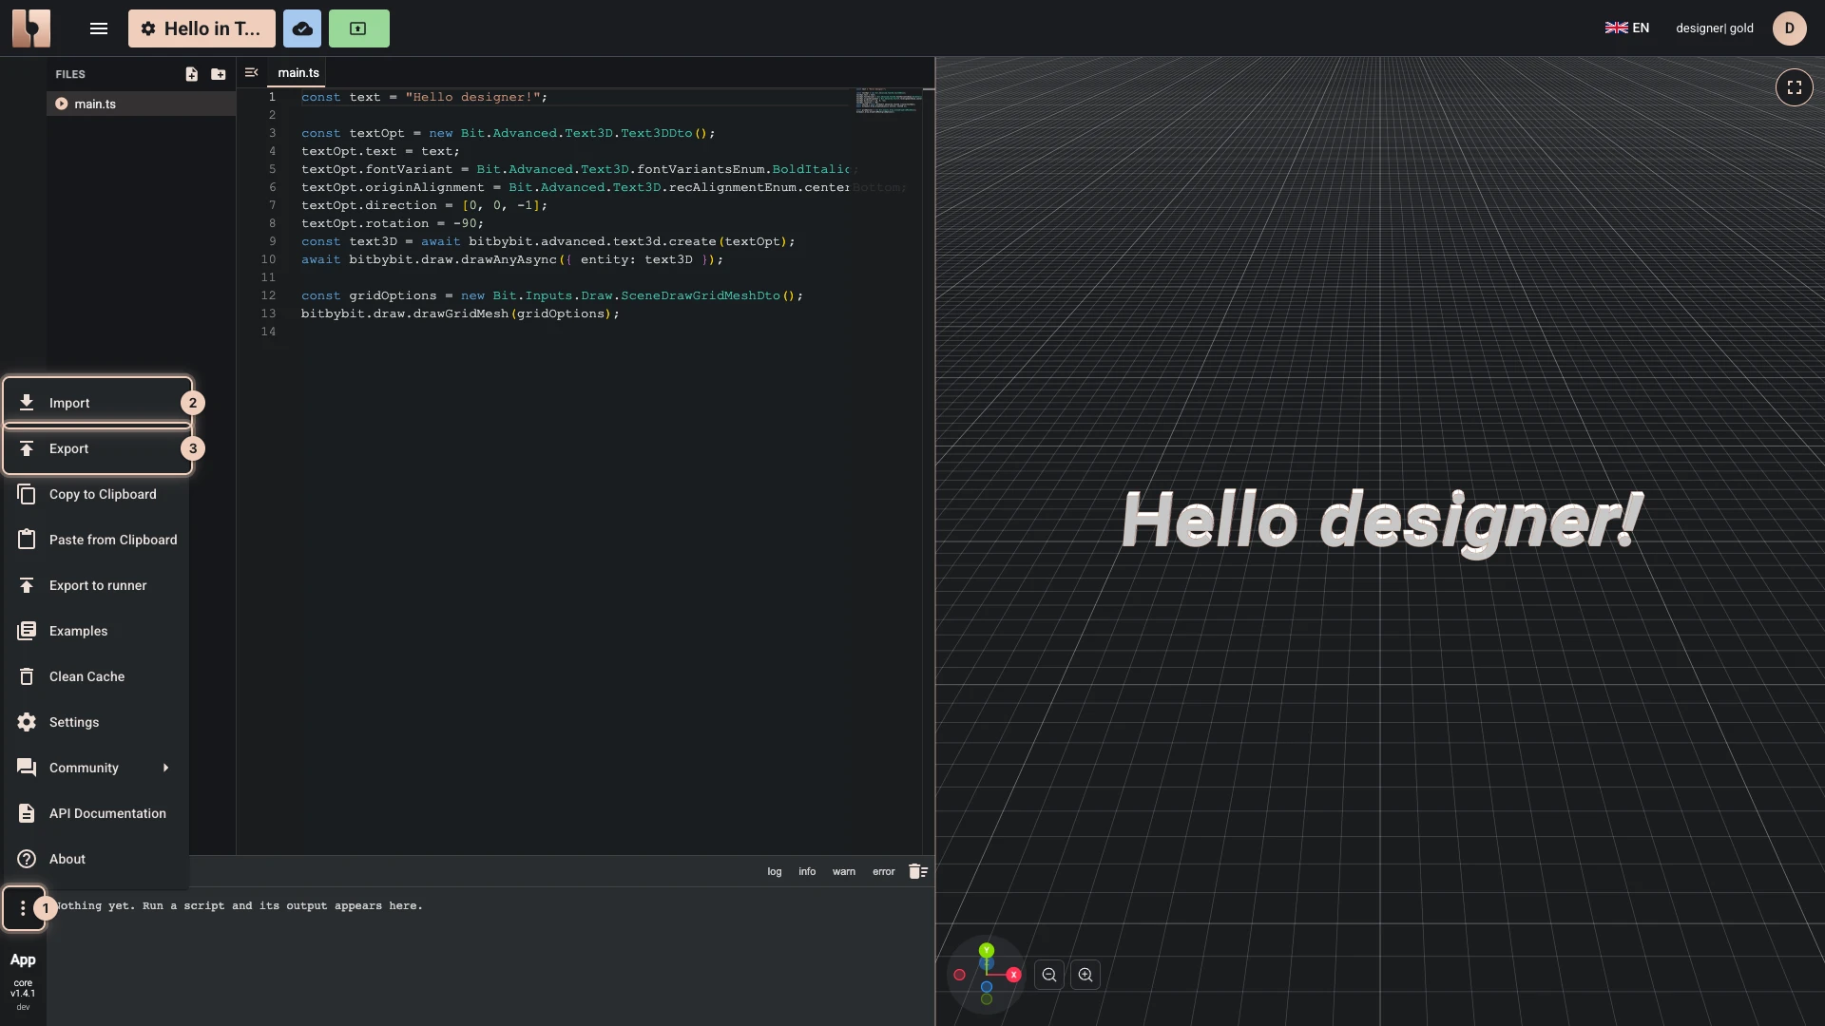Create a new file in FILES panel
Viewport: 1825px width, 1026px height.
tap(192, 74)
